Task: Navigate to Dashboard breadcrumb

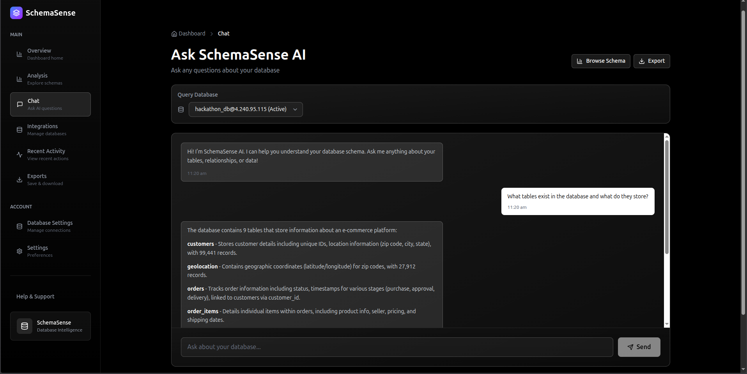Action: point(191,34)
